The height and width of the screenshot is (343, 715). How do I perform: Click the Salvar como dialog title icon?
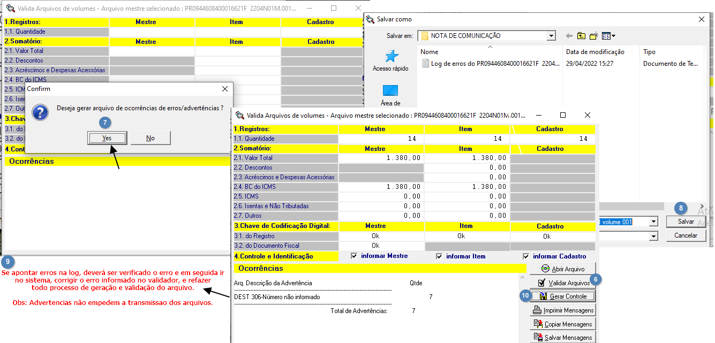tap(370, 19)
